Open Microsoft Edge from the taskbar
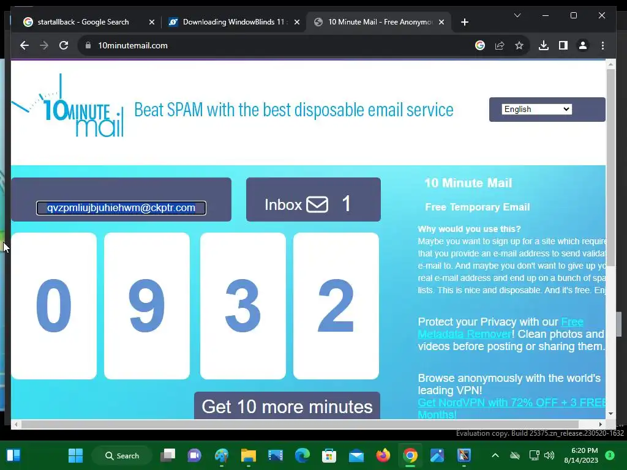Viewport: 627px width, 470px height. 302,455
